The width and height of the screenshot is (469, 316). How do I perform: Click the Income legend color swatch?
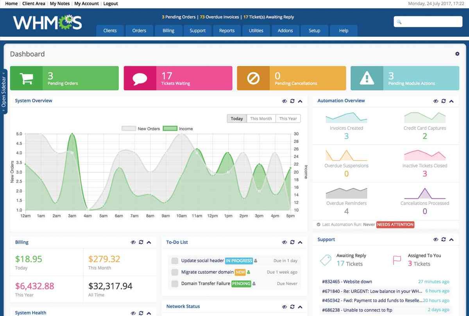pos(170,129)
